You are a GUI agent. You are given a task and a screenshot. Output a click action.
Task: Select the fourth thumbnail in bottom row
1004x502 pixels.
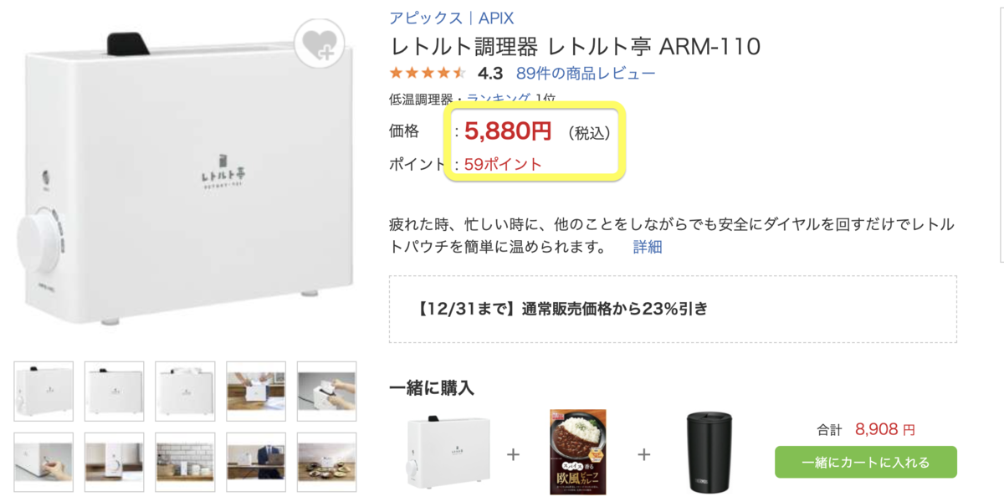point(256,462)
